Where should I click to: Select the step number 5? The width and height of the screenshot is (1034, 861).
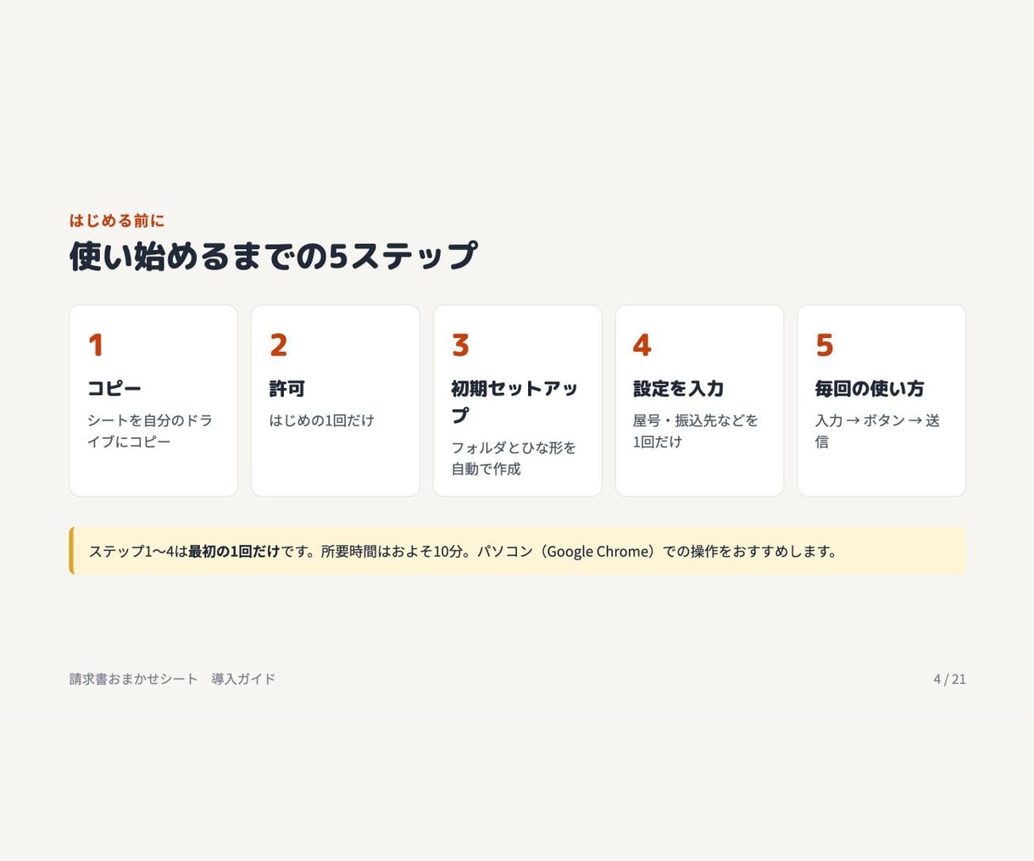point(825,345)
